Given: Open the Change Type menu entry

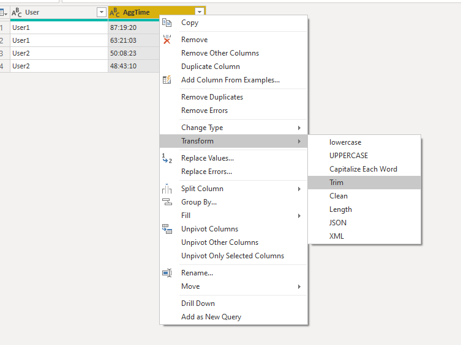Looking at the screenshot, I should click(x=233, y=128).
